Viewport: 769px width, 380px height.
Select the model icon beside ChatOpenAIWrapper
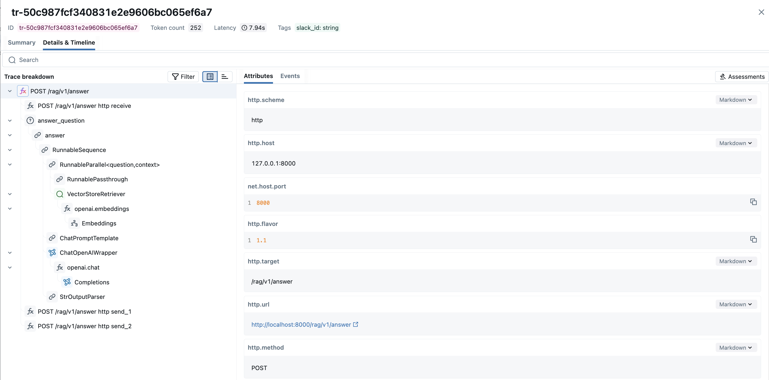point(52,252)
